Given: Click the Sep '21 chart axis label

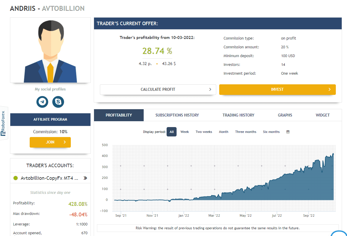Looking at the screenshot, I should 121,216.
